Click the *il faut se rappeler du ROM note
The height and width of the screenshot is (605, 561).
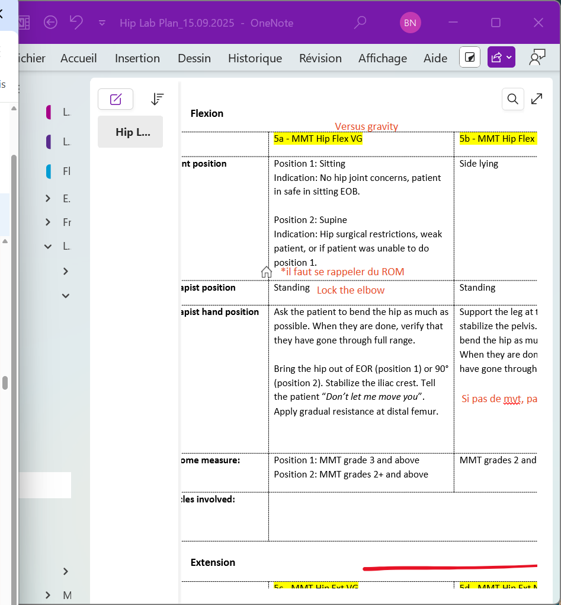coord(342,272)
